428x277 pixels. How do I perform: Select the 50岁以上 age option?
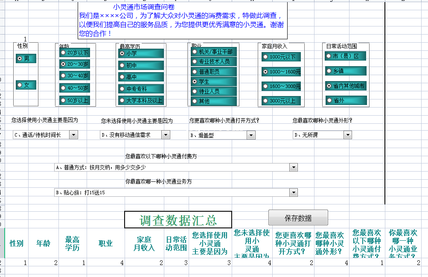click(x=63, y=100)
